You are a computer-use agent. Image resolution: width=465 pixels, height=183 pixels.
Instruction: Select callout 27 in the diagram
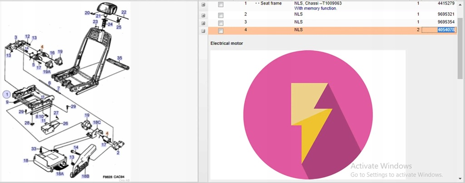click(56, 113)
